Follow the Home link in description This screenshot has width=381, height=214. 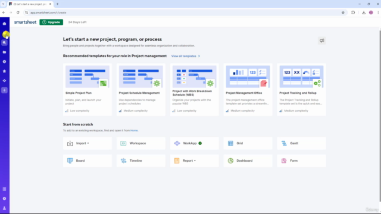134,131
